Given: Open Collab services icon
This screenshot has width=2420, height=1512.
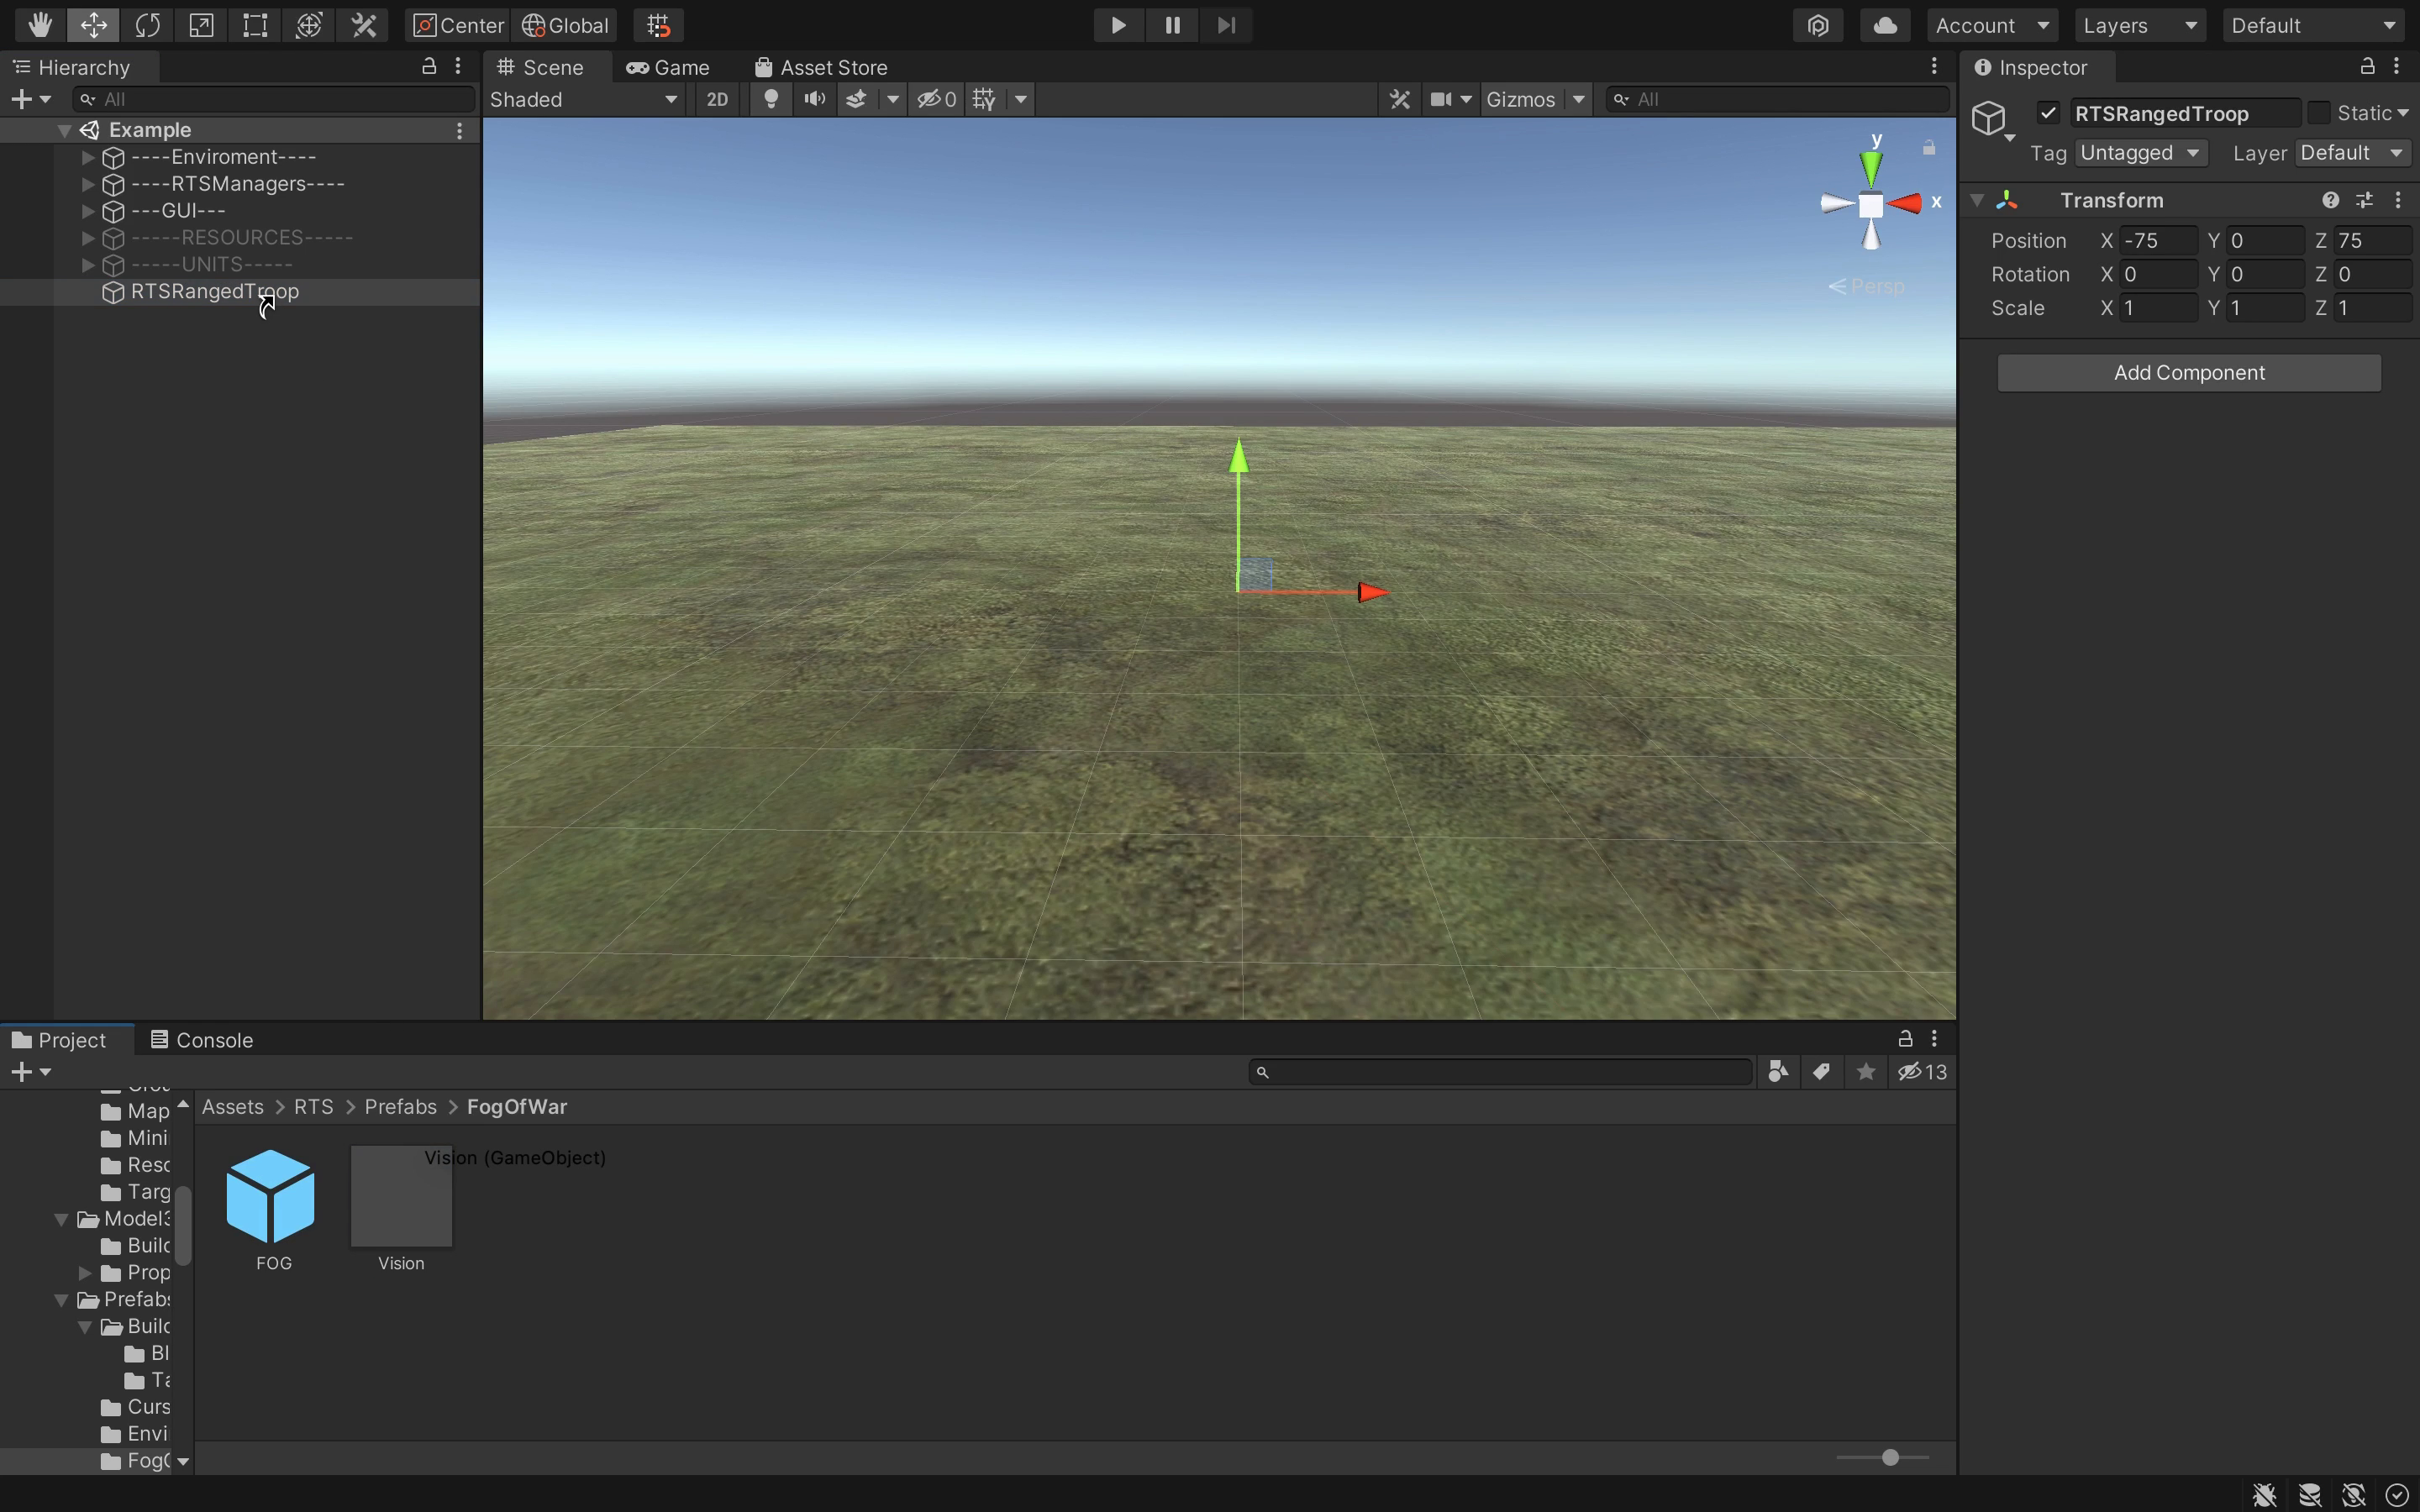Looking at the screenshot, I should click(1818, 25).
